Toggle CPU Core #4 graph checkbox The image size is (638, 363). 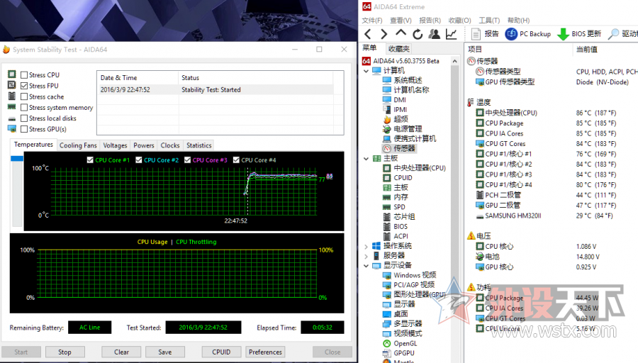(236, 160)
